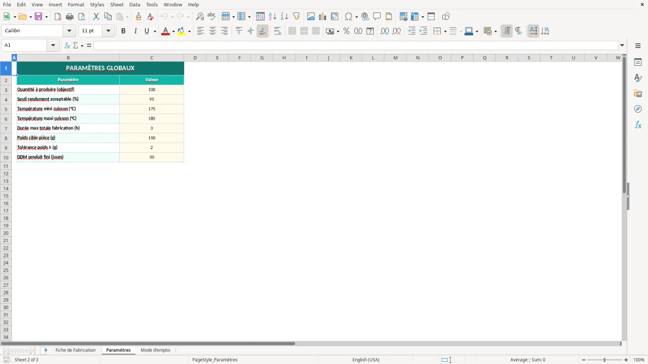Open the Styles menu

pos(97,4)
